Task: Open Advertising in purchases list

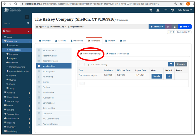Action: click(54, 77)
